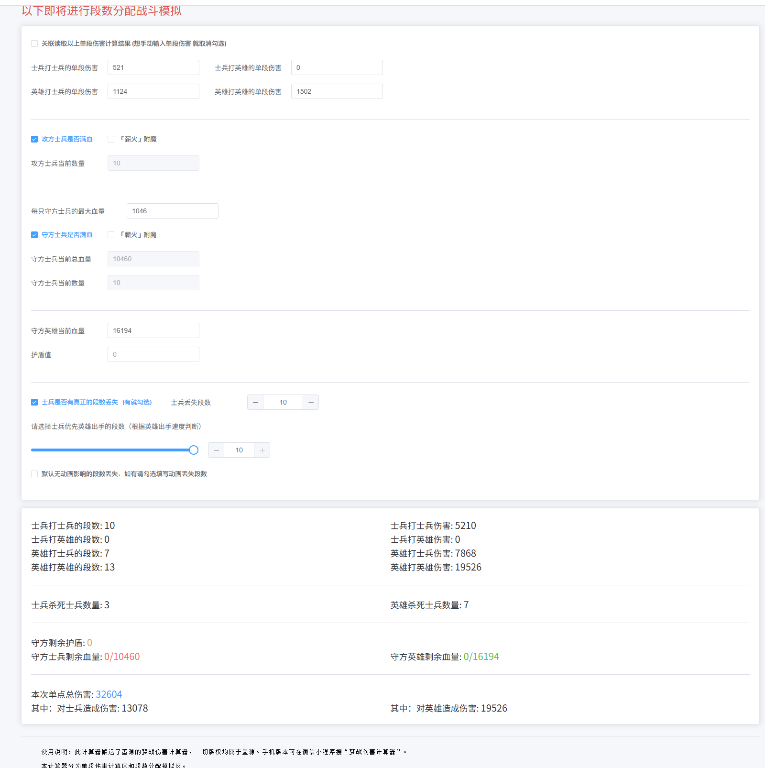Uncheck 守方士兵是否满血 checkbox
Image resolution: width=765 pixels, height=768 pixels.
pos(34,235)
